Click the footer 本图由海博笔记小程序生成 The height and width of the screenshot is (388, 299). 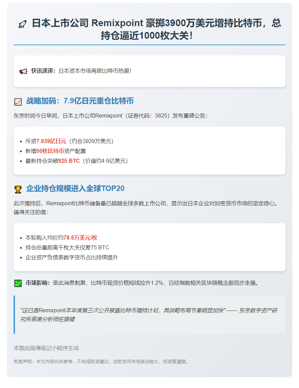pyautogui.click(x=46, y=348)
